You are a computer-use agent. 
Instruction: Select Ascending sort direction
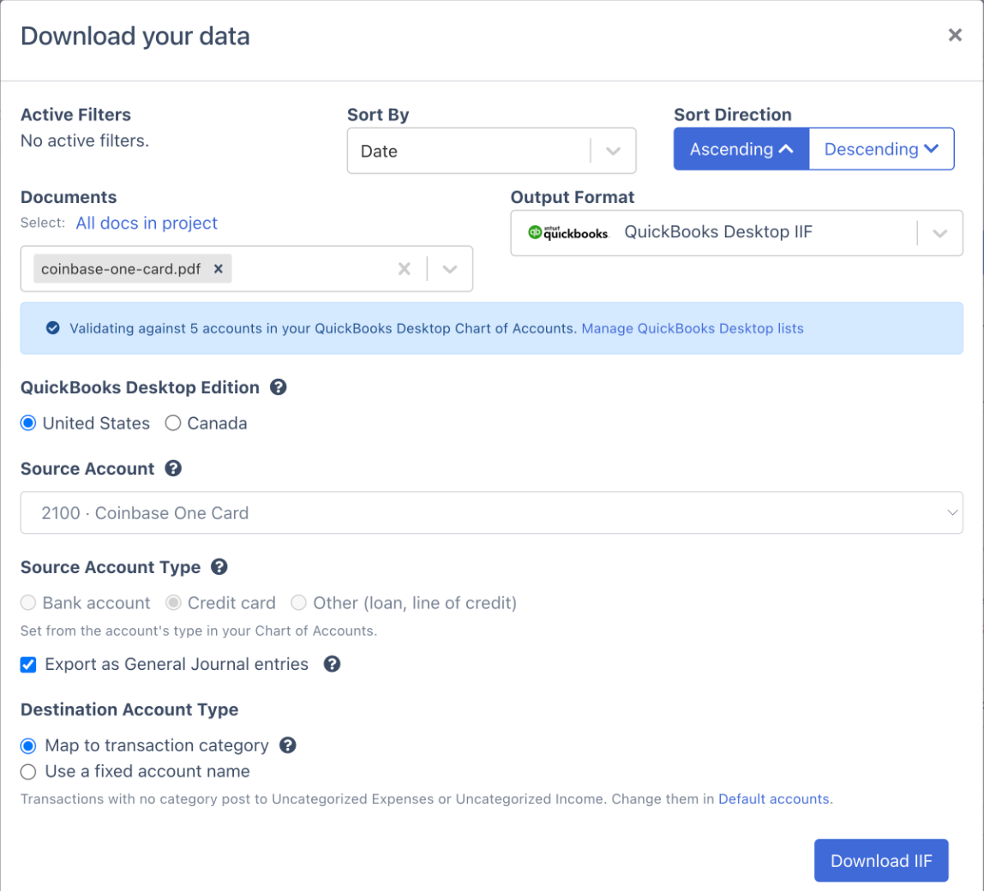point(741,149)
